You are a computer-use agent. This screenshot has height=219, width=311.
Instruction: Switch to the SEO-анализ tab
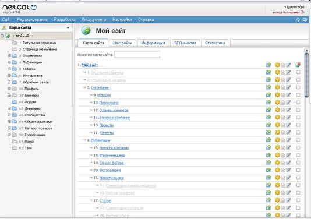[x=185, y=43]
